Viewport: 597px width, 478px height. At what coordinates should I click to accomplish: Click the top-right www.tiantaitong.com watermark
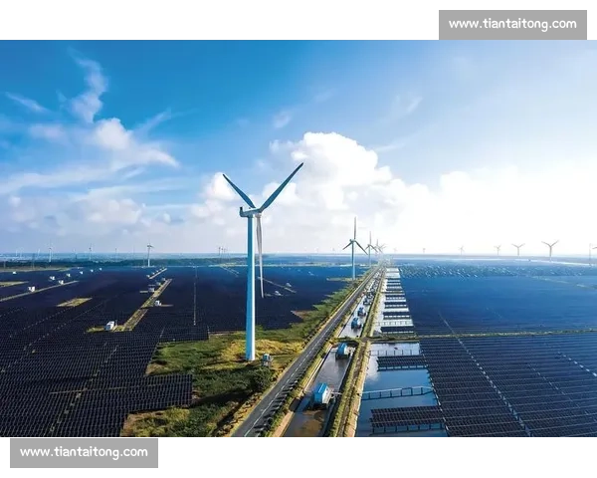512,24
